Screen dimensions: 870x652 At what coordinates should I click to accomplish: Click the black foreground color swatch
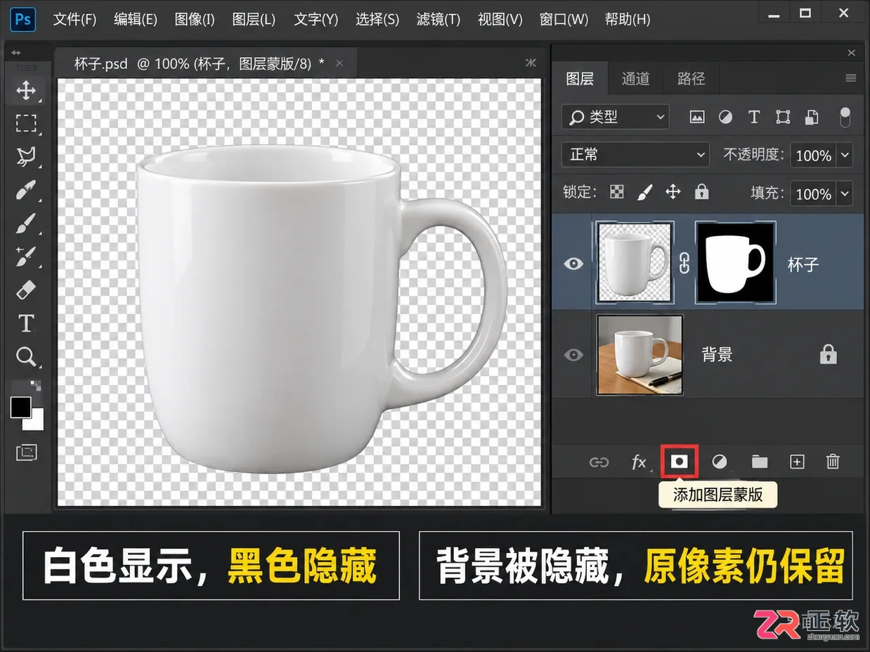click(20, 407)
